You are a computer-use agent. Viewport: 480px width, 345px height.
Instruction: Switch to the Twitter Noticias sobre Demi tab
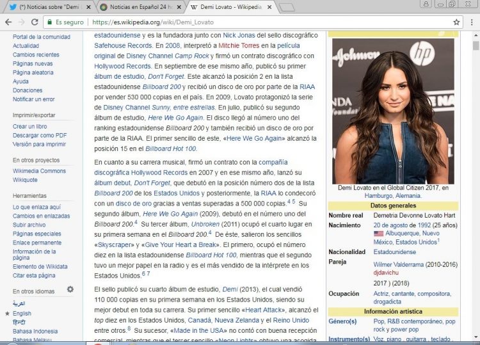pos(48,7)
